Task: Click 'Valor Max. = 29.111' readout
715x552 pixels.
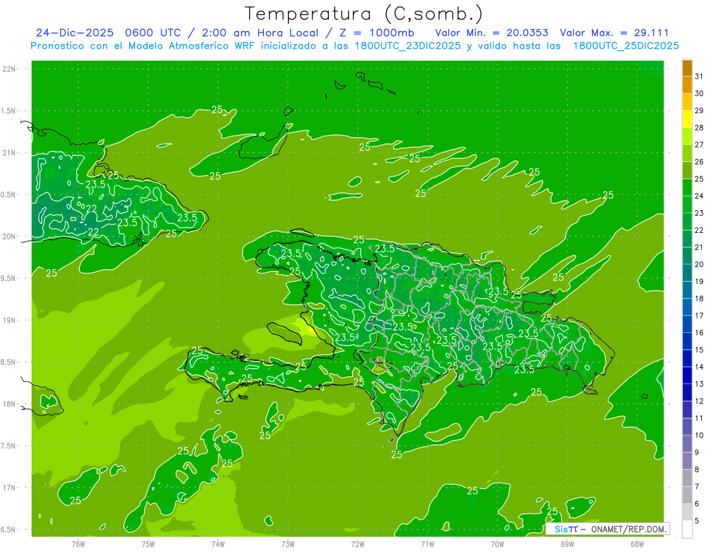Action: tap(614, 33)
